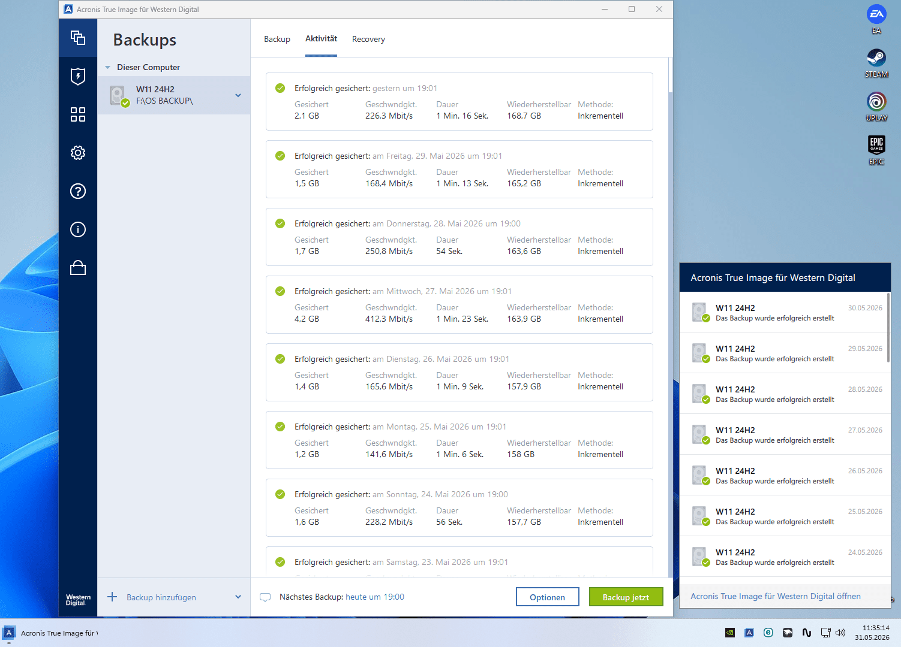This screenshot has width=901, height=647.
Task: Click the ESET tray icon
Action: [768, 633]
